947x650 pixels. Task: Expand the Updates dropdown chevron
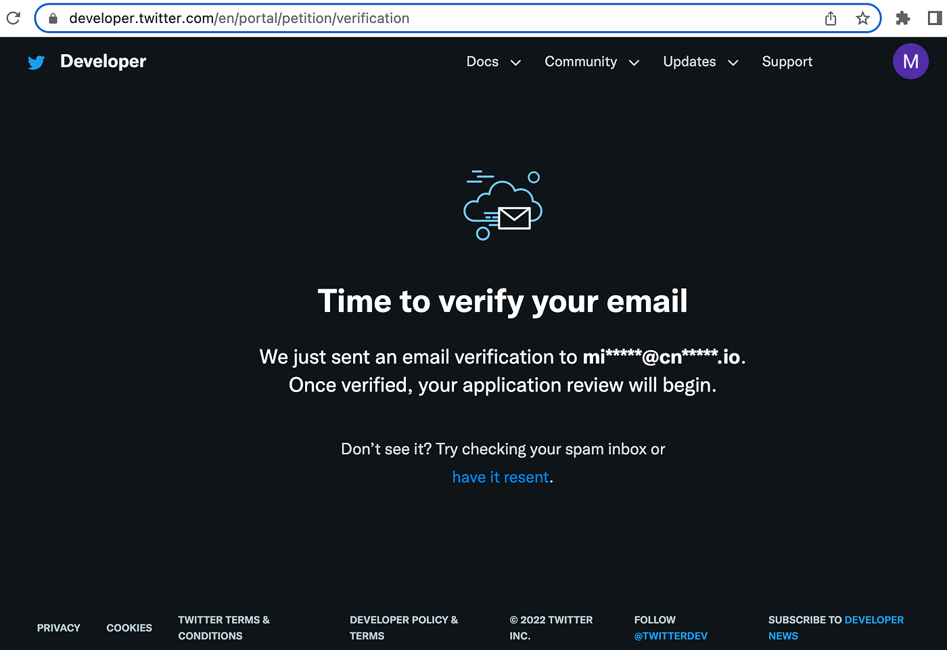point(733,63)
